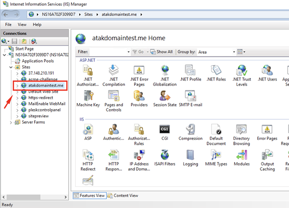Open Session State feature
Screen dimensions: 289x208
point(165,99)
